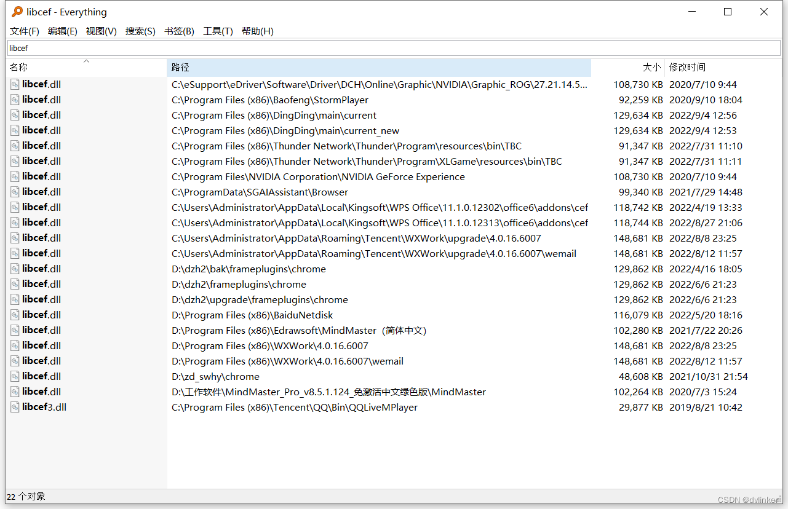Click path D:\Program Files (x86)\BaiduNetdisk

pos(252,315)
